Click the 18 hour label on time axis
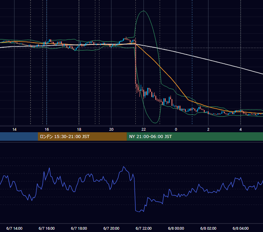The image size is (263, 232). (79, 130)
